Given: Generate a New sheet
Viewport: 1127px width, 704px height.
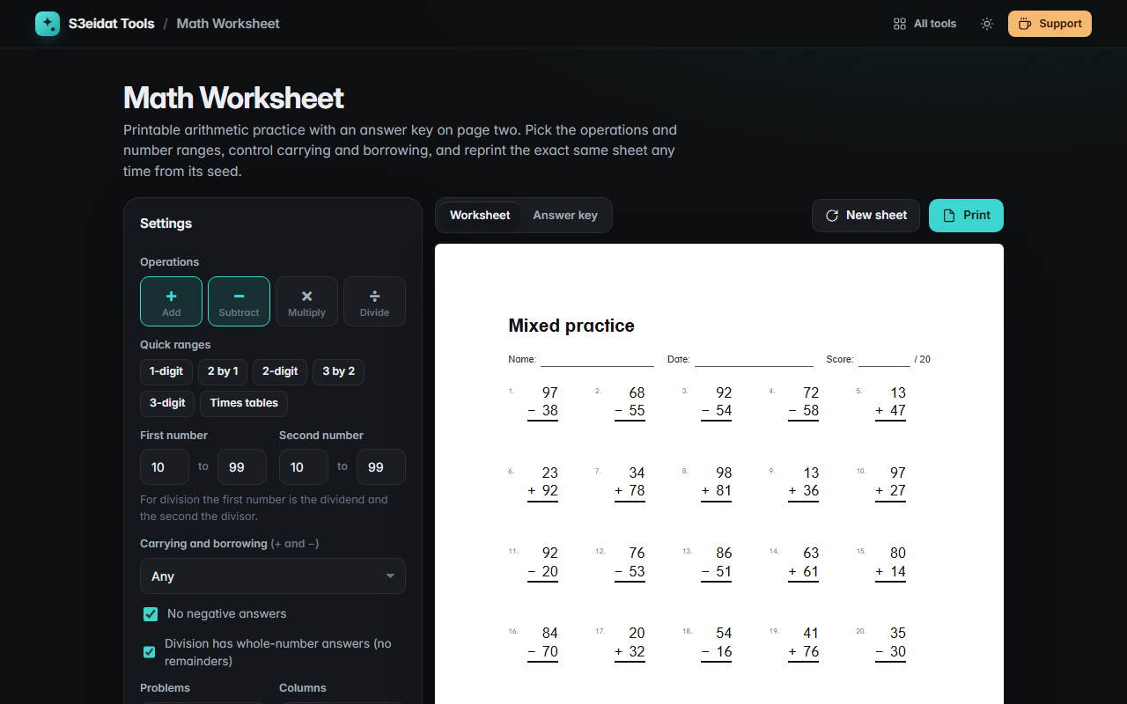Looking at the screenshot, I should tap(866, 216).
